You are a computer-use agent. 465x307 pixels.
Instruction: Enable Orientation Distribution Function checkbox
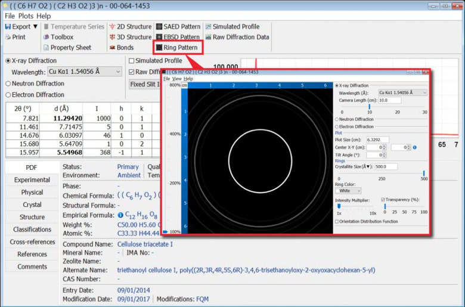(x=337, y=222)
